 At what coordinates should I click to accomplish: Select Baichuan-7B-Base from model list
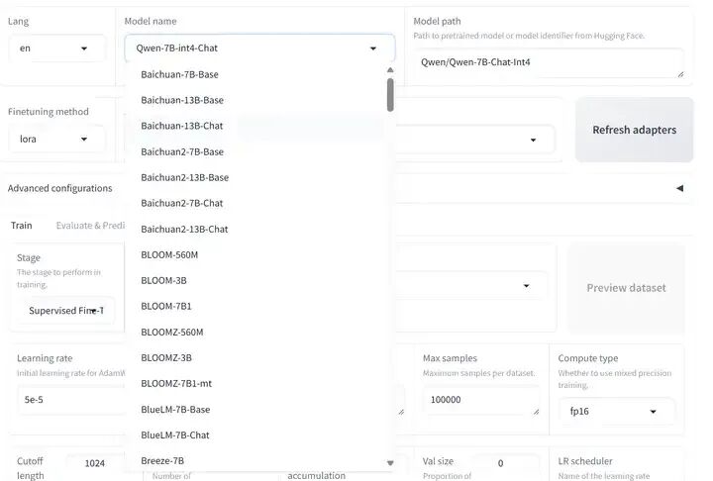pos(180,74)
